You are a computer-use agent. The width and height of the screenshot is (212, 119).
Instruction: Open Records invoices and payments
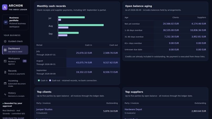pos(15,72)
